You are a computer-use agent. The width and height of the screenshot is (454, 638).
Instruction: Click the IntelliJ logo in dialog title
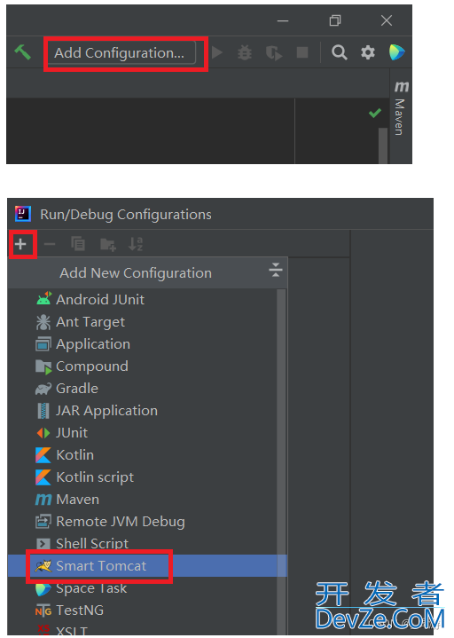point(23,214)
